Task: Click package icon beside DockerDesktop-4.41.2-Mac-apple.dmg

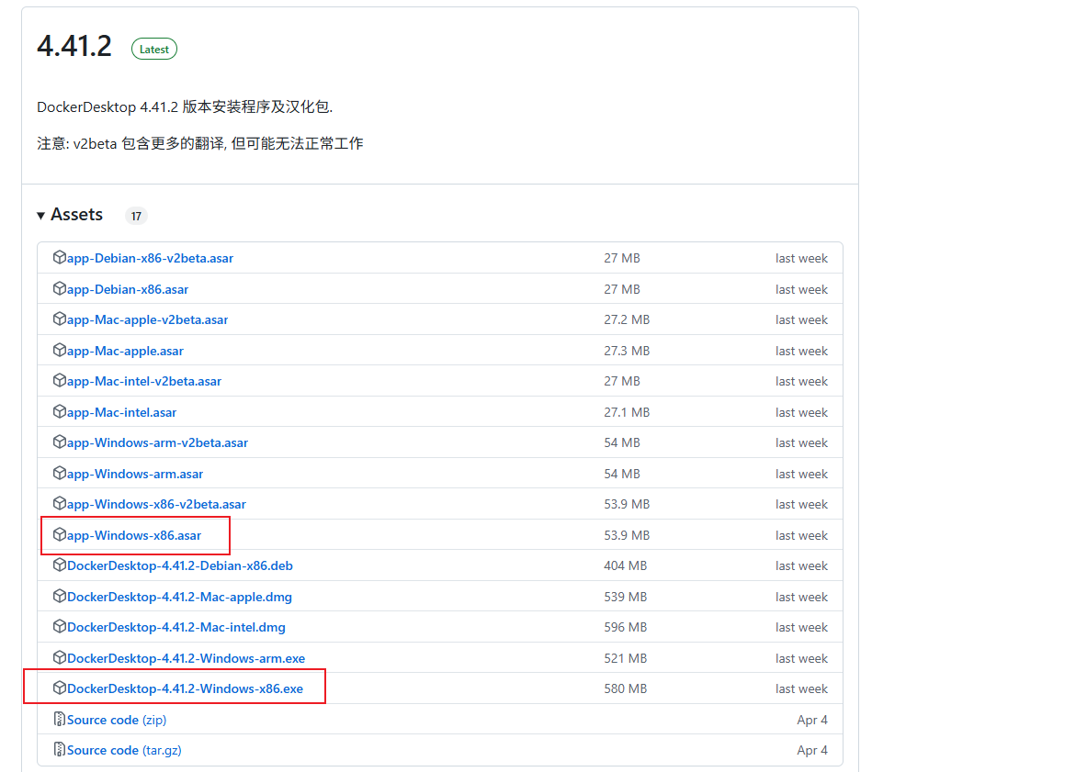Action: [x=60, y=596]
